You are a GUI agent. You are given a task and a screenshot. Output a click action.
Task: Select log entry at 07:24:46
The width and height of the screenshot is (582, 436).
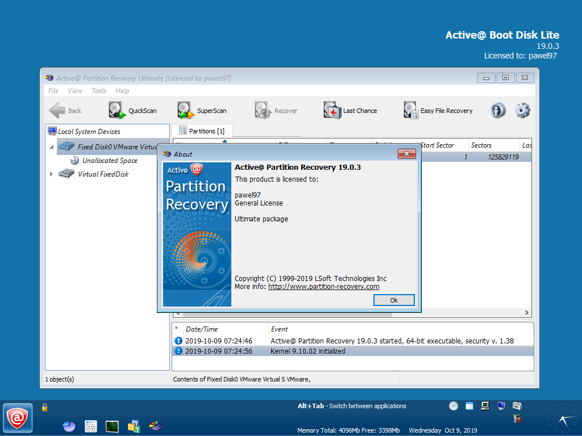click(353, 341)
